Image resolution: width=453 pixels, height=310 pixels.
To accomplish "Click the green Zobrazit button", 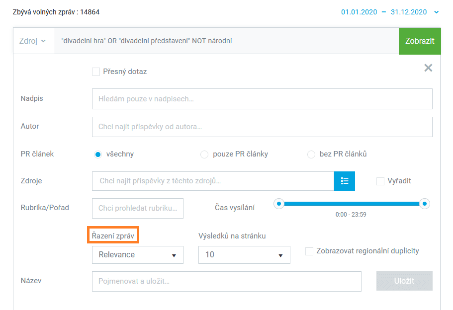I will pyautogui.click(x=420, y=41).
